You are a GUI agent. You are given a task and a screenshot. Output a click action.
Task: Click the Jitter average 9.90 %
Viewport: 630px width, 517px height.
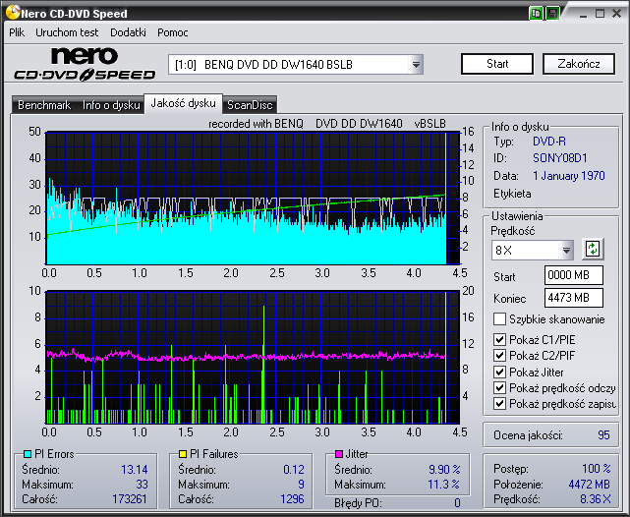pos(444,469)
